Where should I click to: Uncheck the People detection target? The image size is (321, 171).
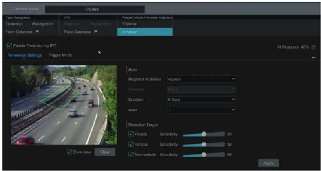pos(131,134)
